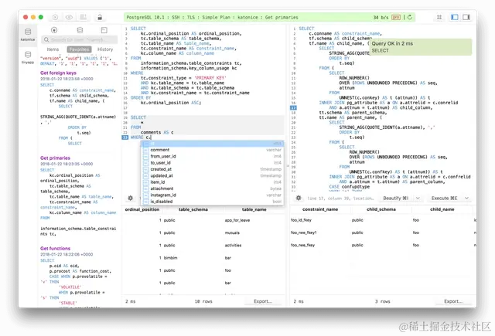Select the activities table_name cell
Screen dimensions: 495x336
(233, 246)
